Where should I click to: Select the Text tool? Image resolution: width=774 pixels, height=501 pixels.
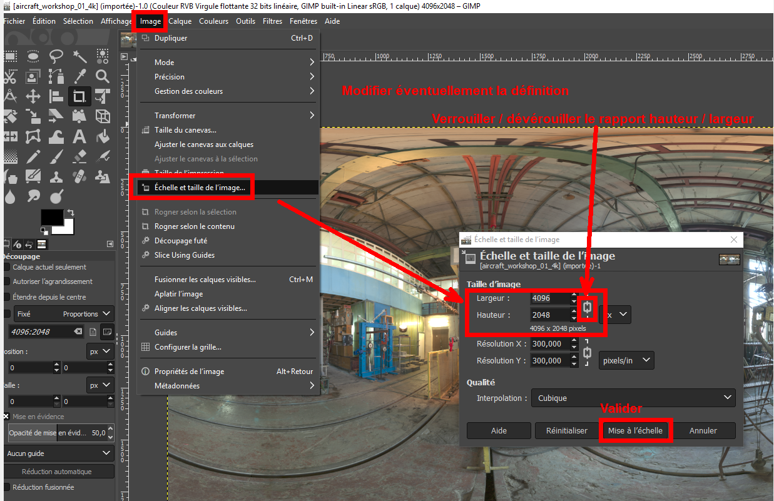[79, 136]
